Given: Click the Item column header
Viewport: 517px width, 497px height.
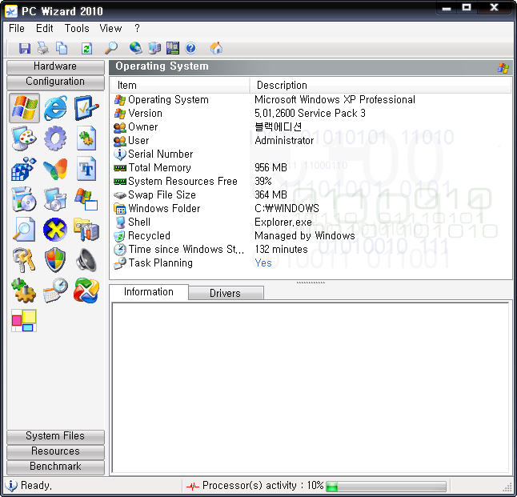Looking at the screenshot, I should click(180, 86).
